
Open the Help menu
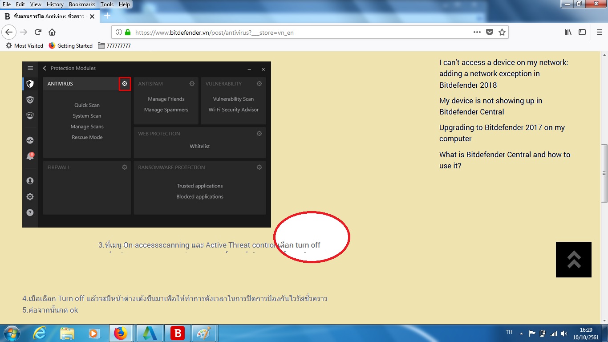coord(125,4)
